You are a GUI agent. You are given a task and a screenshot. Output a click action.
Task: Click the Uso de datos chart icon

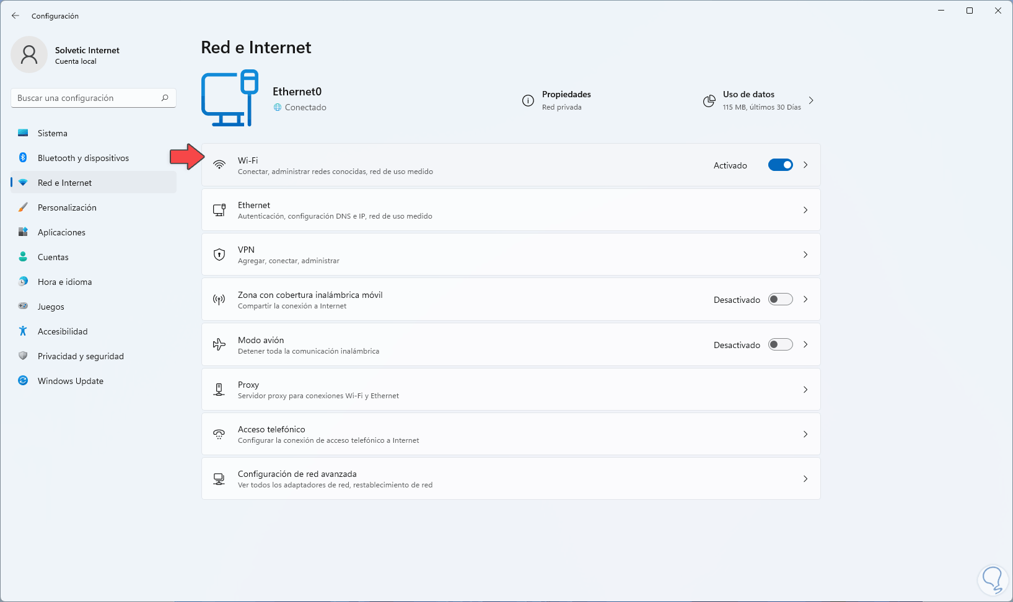click(x=709, y=101)
